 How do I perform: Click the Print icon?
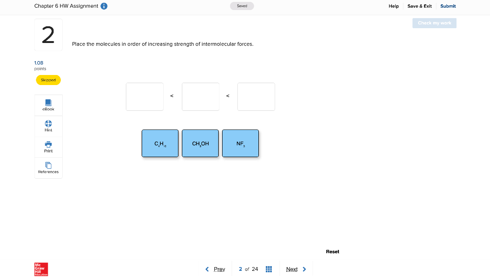(x=48, y=146)
